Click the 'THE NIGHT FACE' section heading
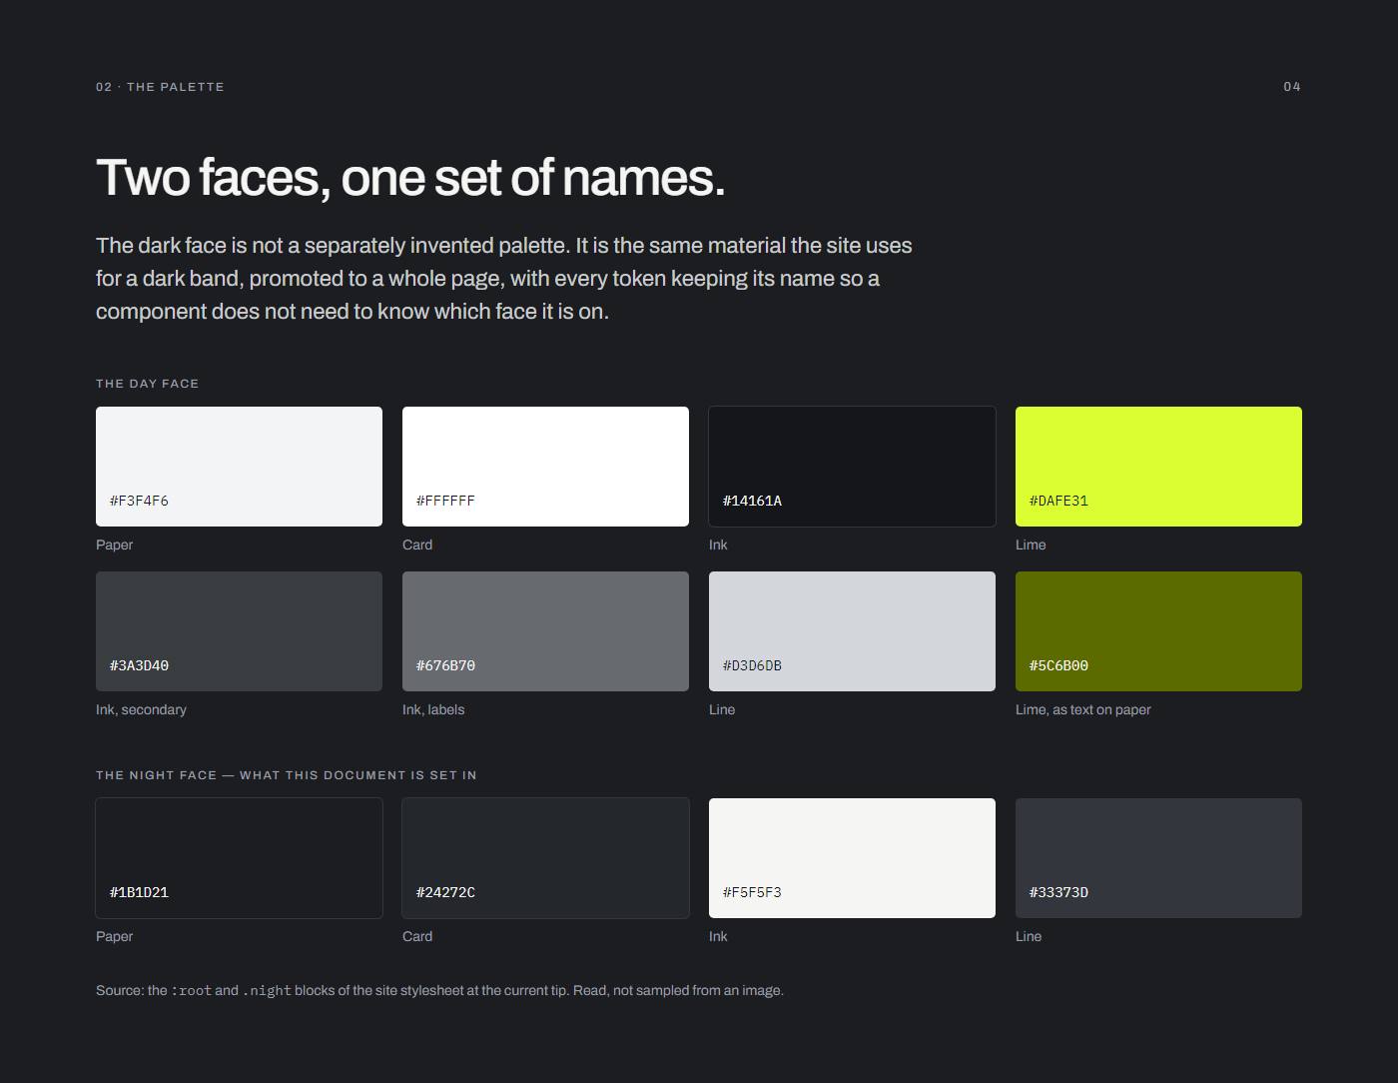The width and height of the screenshot is (1398, 1083). [x=287, y=775]
